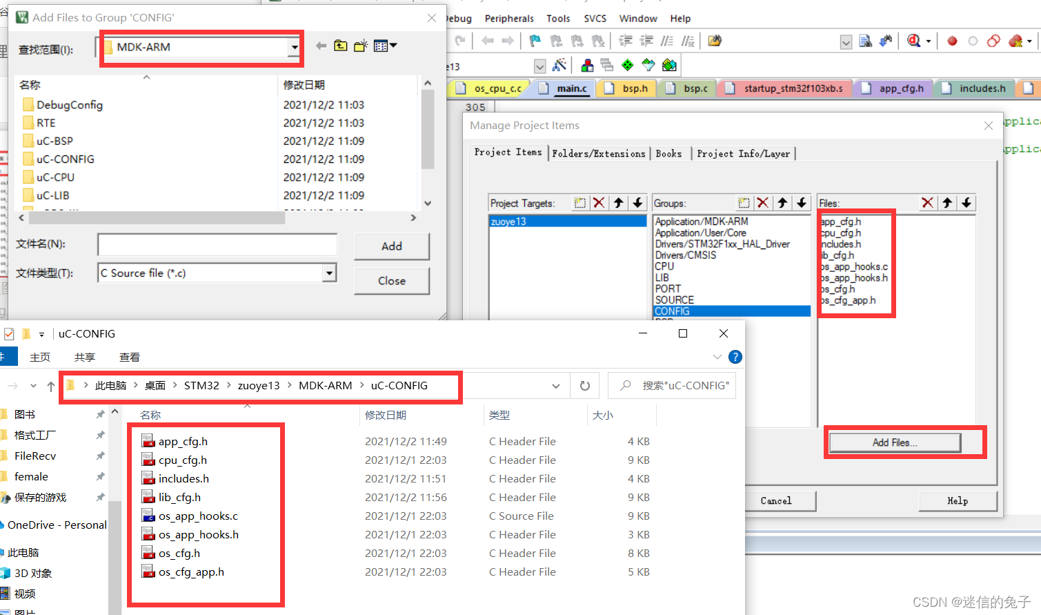Screen dimensions: 1041x615
Task: Click the Pack Installer icon
Action: tap(669, 65)
